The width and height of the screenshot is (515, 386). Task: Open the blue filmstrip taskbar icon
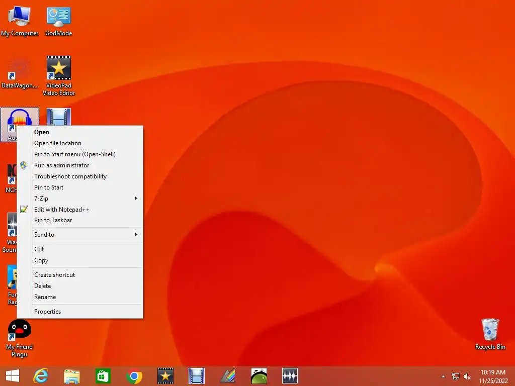pyautogui.click(x=197, y=376)
